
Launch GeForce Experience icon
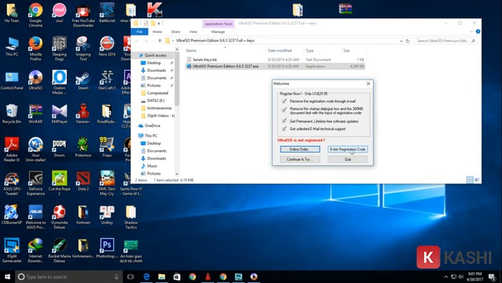(36, 183)
